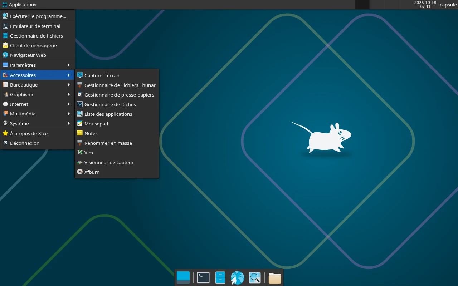Image resolution: width=458 pixels, height=286 pixels.
Task: Click the Gestionnaire de presse-papiers clipboard icon
Action: [x=80, y=95]
